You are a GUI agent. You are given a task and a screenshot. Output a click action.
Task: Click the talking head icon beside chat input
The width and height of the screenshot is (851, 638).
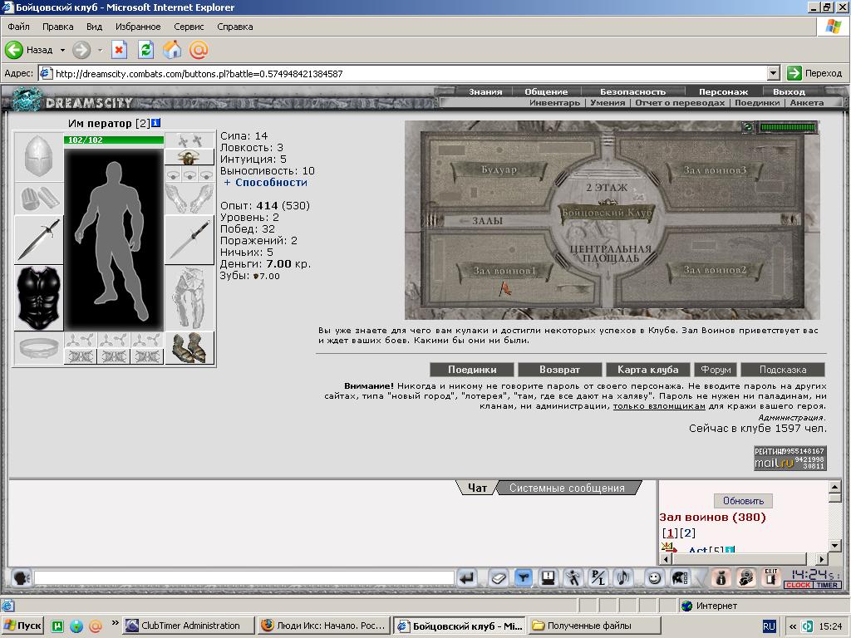(x=21, y=578)
